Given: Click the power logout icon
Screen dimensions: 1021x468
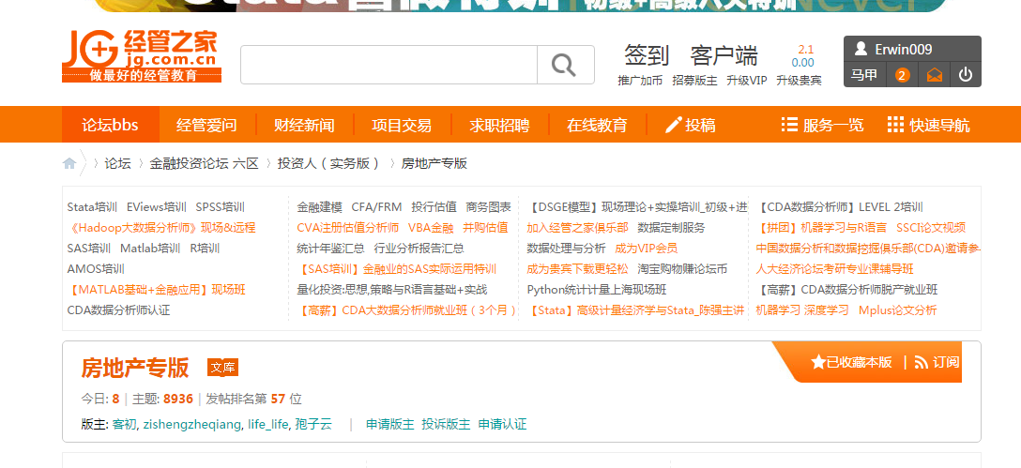Looking at the screenshot, I should point(966,75).
